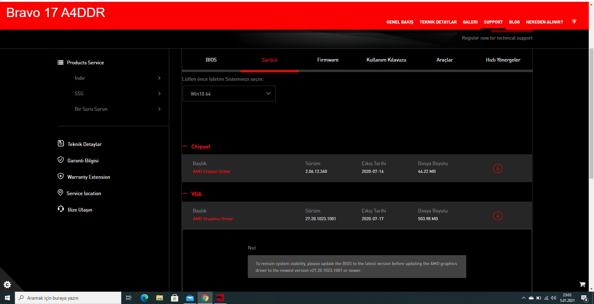Click the Garanti Bilgisi shield icon
The height and width of the screenshot is (304, 594).
click(x=61, y=160)
